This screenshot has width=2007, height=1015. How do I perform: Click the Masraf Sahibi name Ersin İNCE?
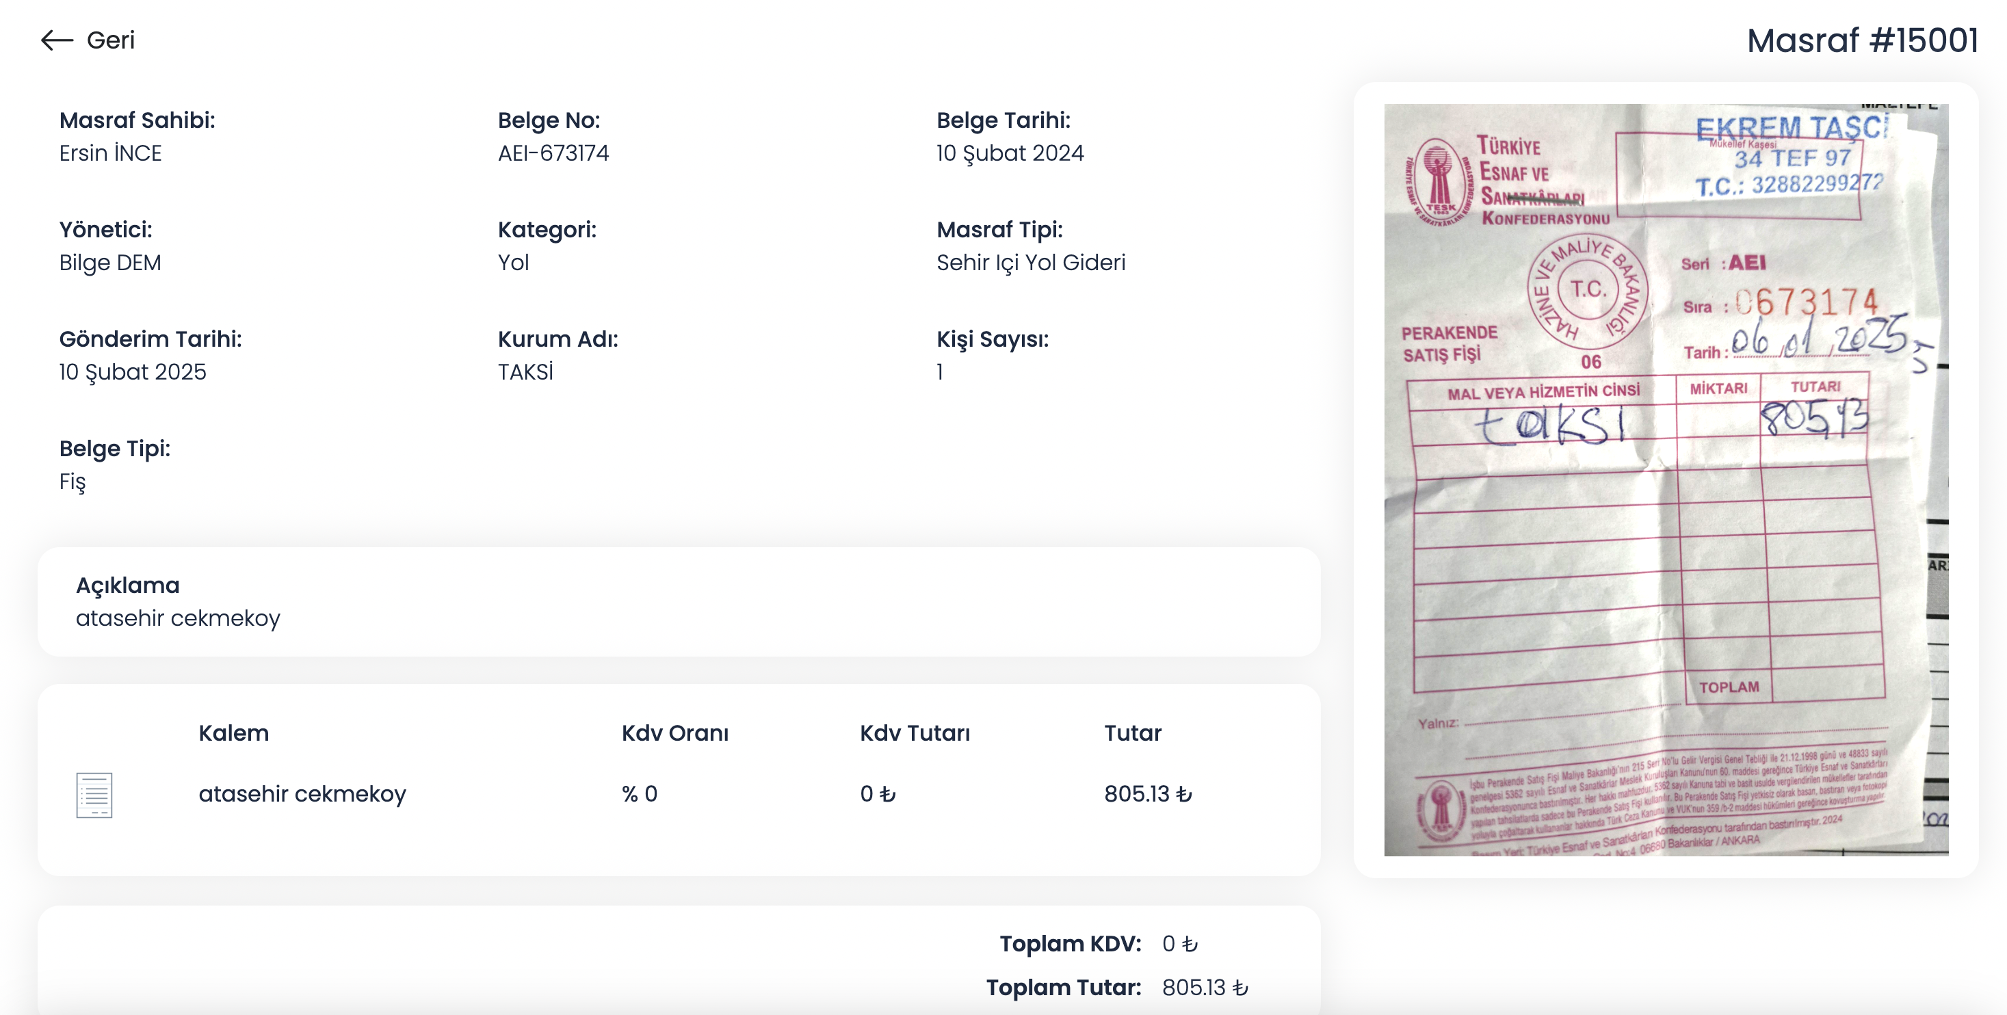coord(111,153)
